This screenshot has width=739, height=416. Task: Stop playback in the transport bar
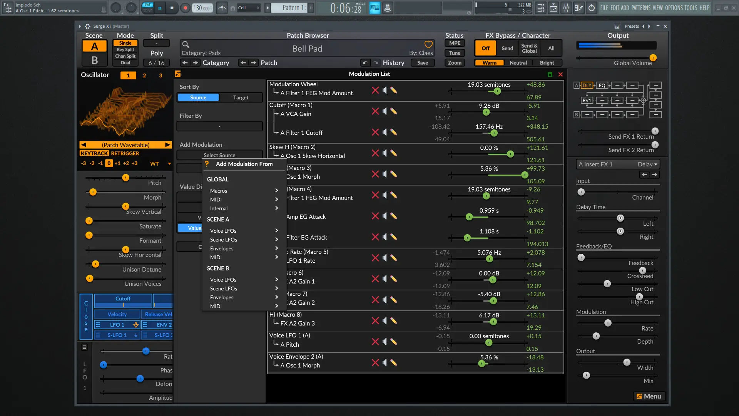click(172, 8)
